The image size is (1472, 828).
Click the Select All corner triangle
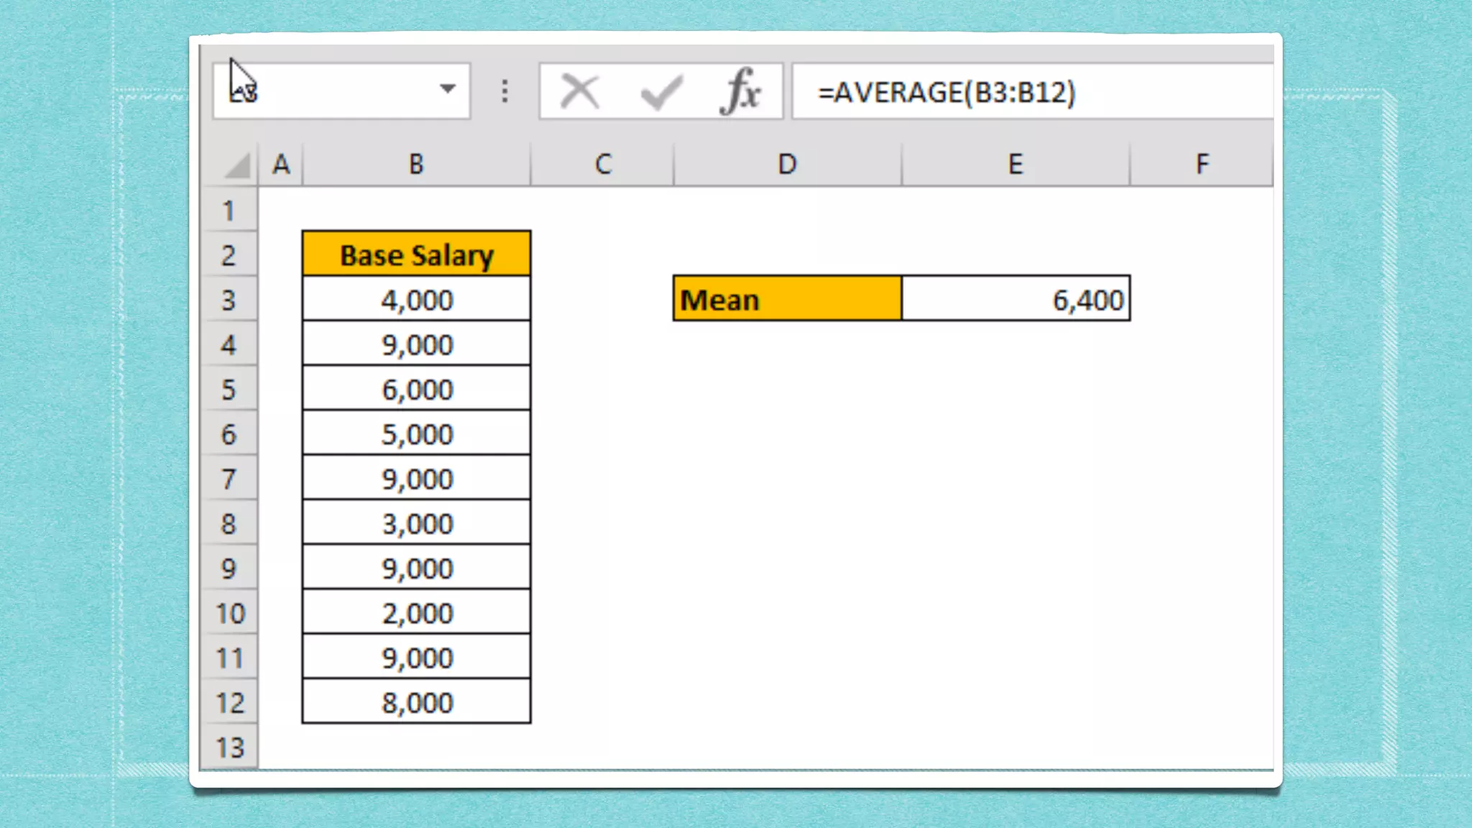(238, 165)
